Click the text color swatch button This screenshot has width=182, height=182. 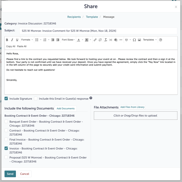pyautogui.click(x=79, y=40)
